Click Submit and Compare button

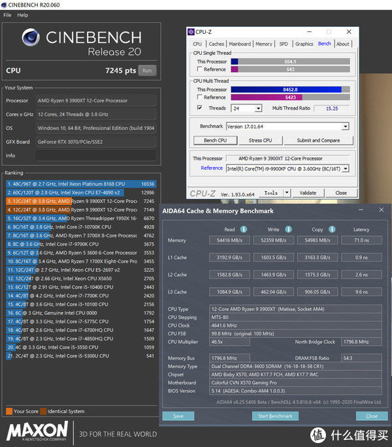[x=318, y=140]
